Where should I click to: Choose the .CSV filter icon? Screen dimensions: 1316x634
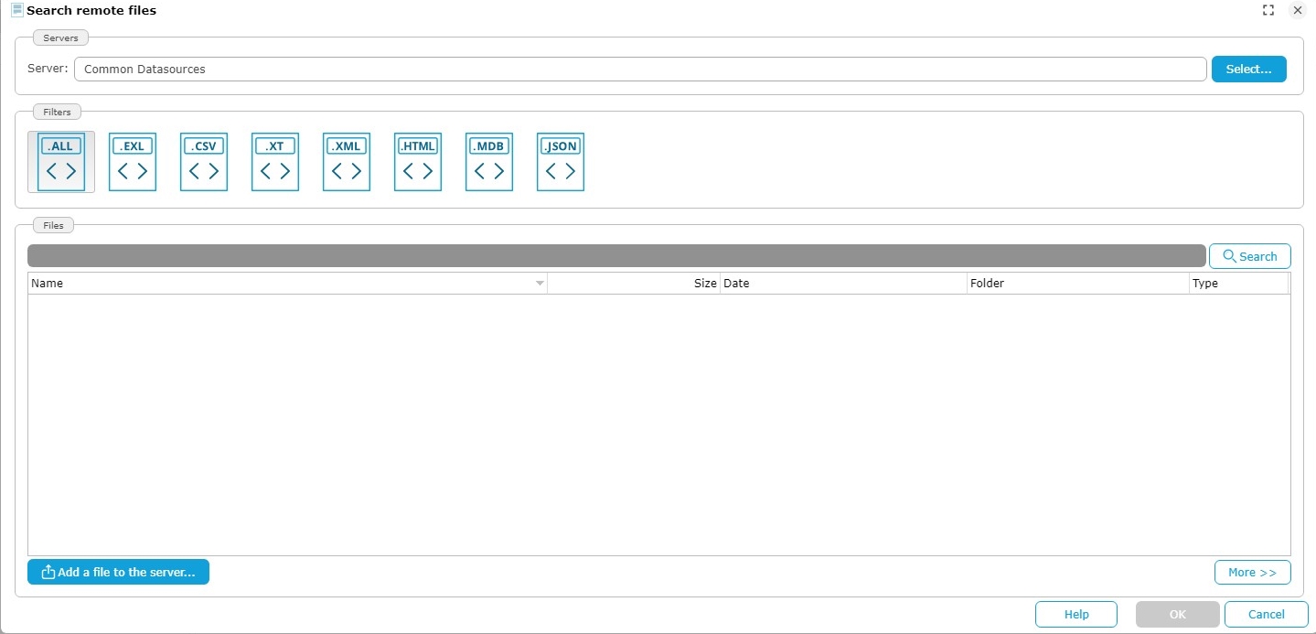point(204,162)
